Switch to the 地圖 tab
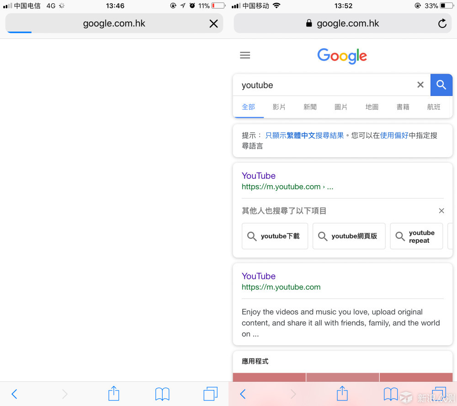This screenshot has width=457, height=406. click(x=372, y=107)
